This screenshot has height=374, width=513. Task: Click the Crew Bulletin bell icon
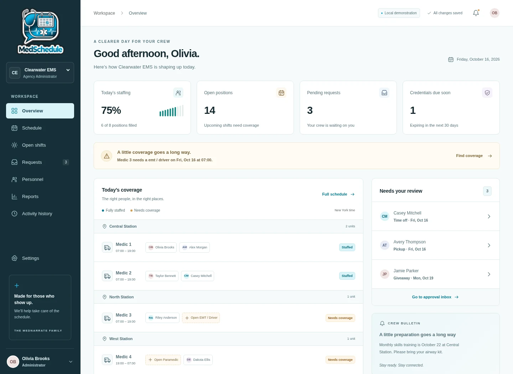click(x=382, y=323)
